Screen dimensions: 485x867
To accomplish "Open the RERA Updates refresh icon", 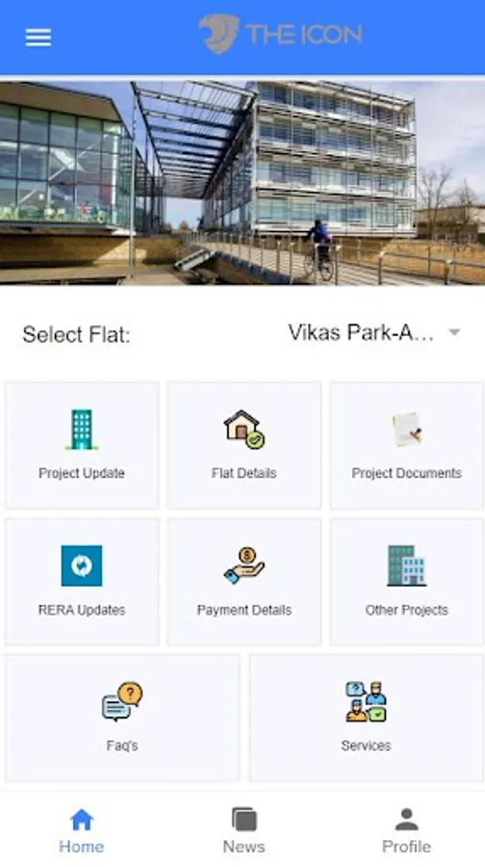I will 82,565.
